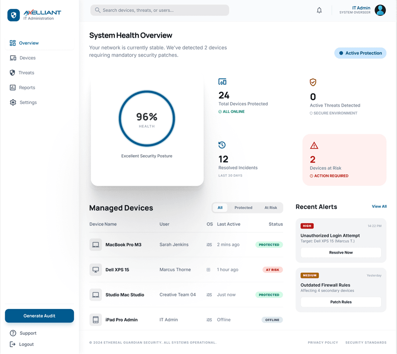The height and width of the screenshot is (354, 397).
Task: Click the iOS icon in iPad Pro Admin row
Action: click(209, 320)
